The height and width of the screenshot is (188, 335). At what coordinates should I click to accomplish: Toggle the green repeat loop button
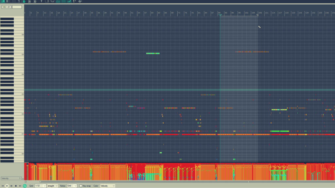point(25,186)
